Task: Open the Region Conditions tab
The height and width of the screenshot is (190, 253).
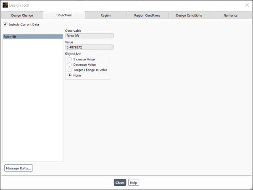Action: (148, 15)
